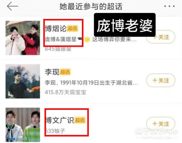The height and width of the screenshot is (143, 182).
Task: Select the 李现 topic title
Action: click(52, 72)
